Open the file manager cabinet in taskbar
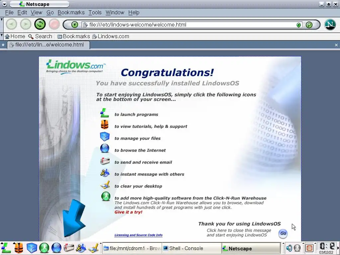The height and width of the screenshot is (255, 340). coord(32,248)
